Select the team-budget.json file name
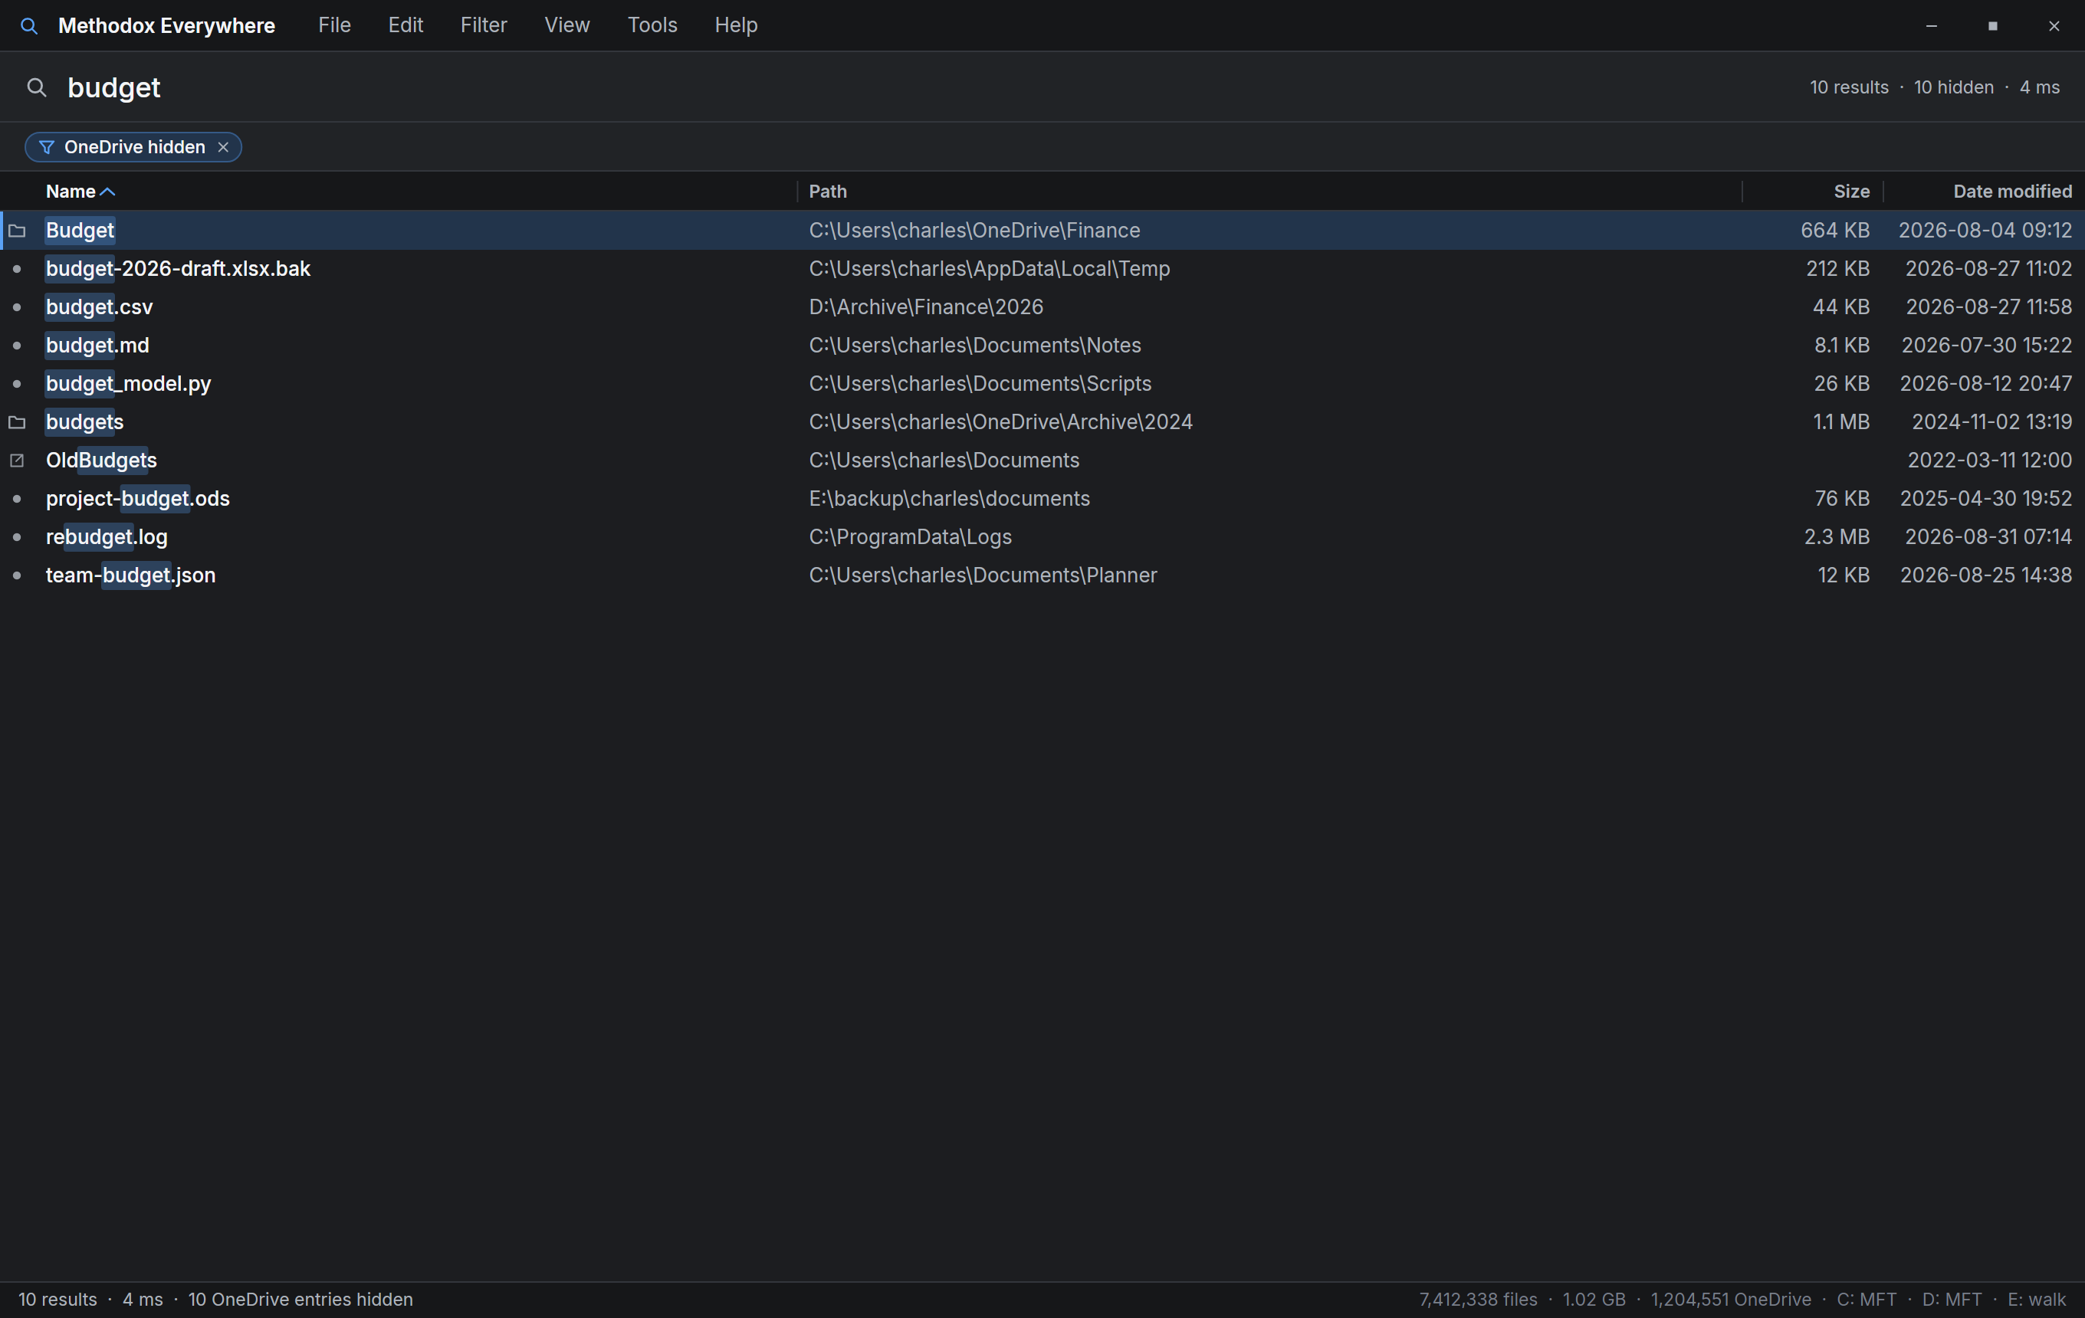This screenshot has width=2085, height=1318. (x=131, y=575)
